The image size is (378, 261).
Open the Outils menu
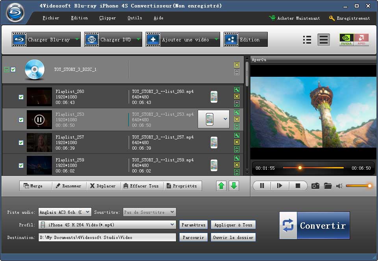point(135,18)
